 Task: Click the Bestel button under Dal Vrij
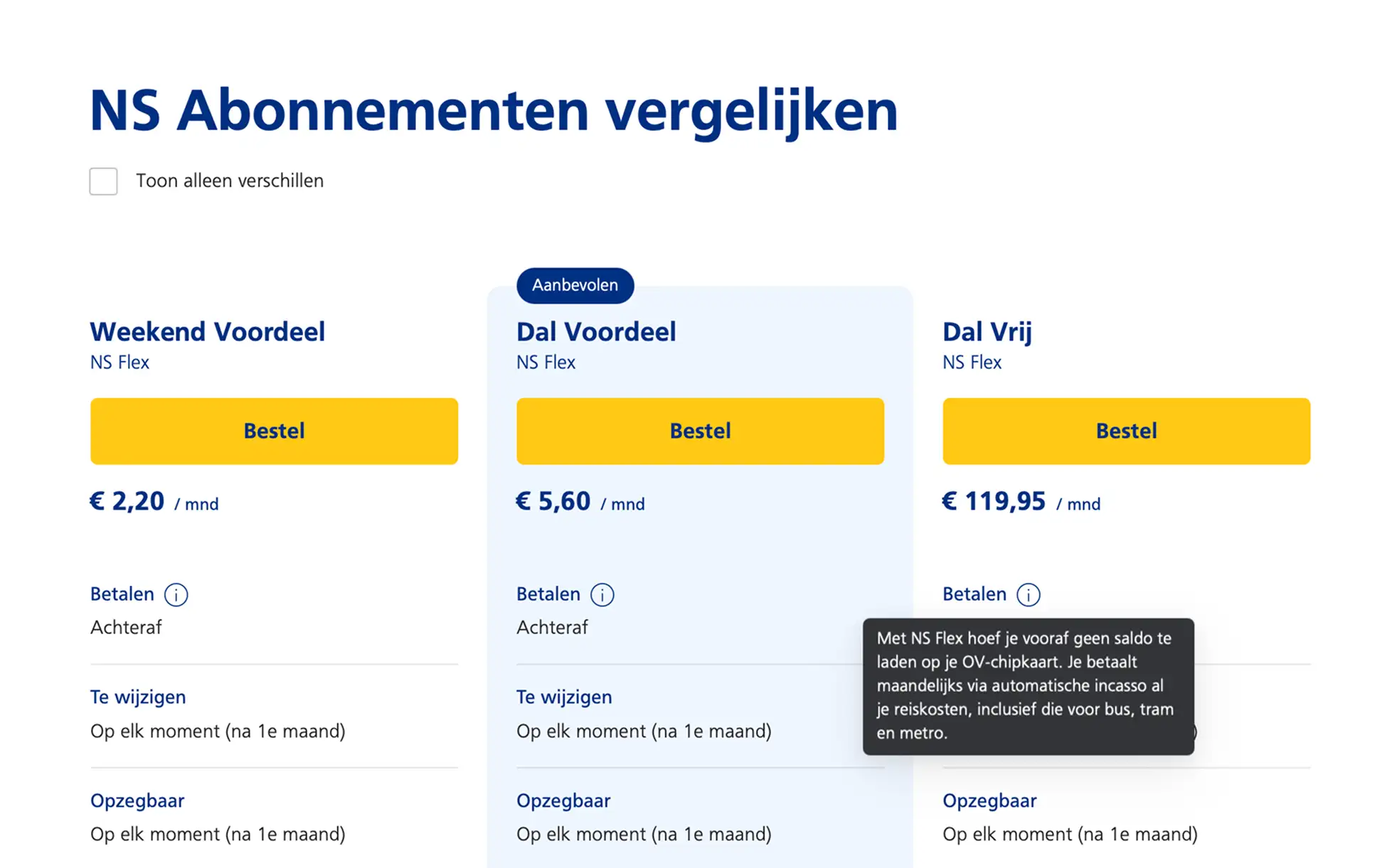click(x=1126, y=431)
